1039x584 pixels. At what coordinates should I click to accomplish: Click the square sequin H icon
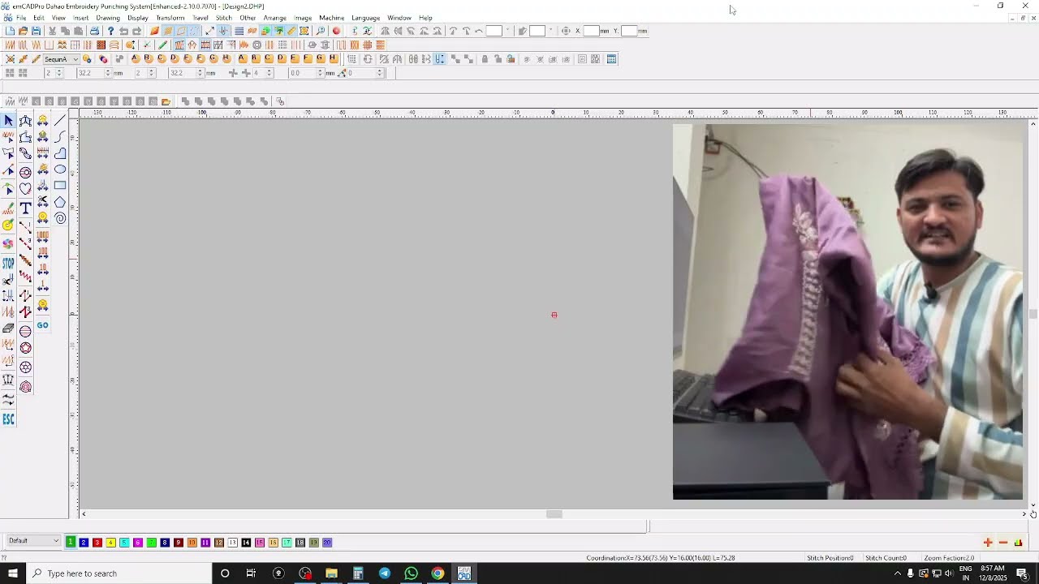(x=334, y=58)
